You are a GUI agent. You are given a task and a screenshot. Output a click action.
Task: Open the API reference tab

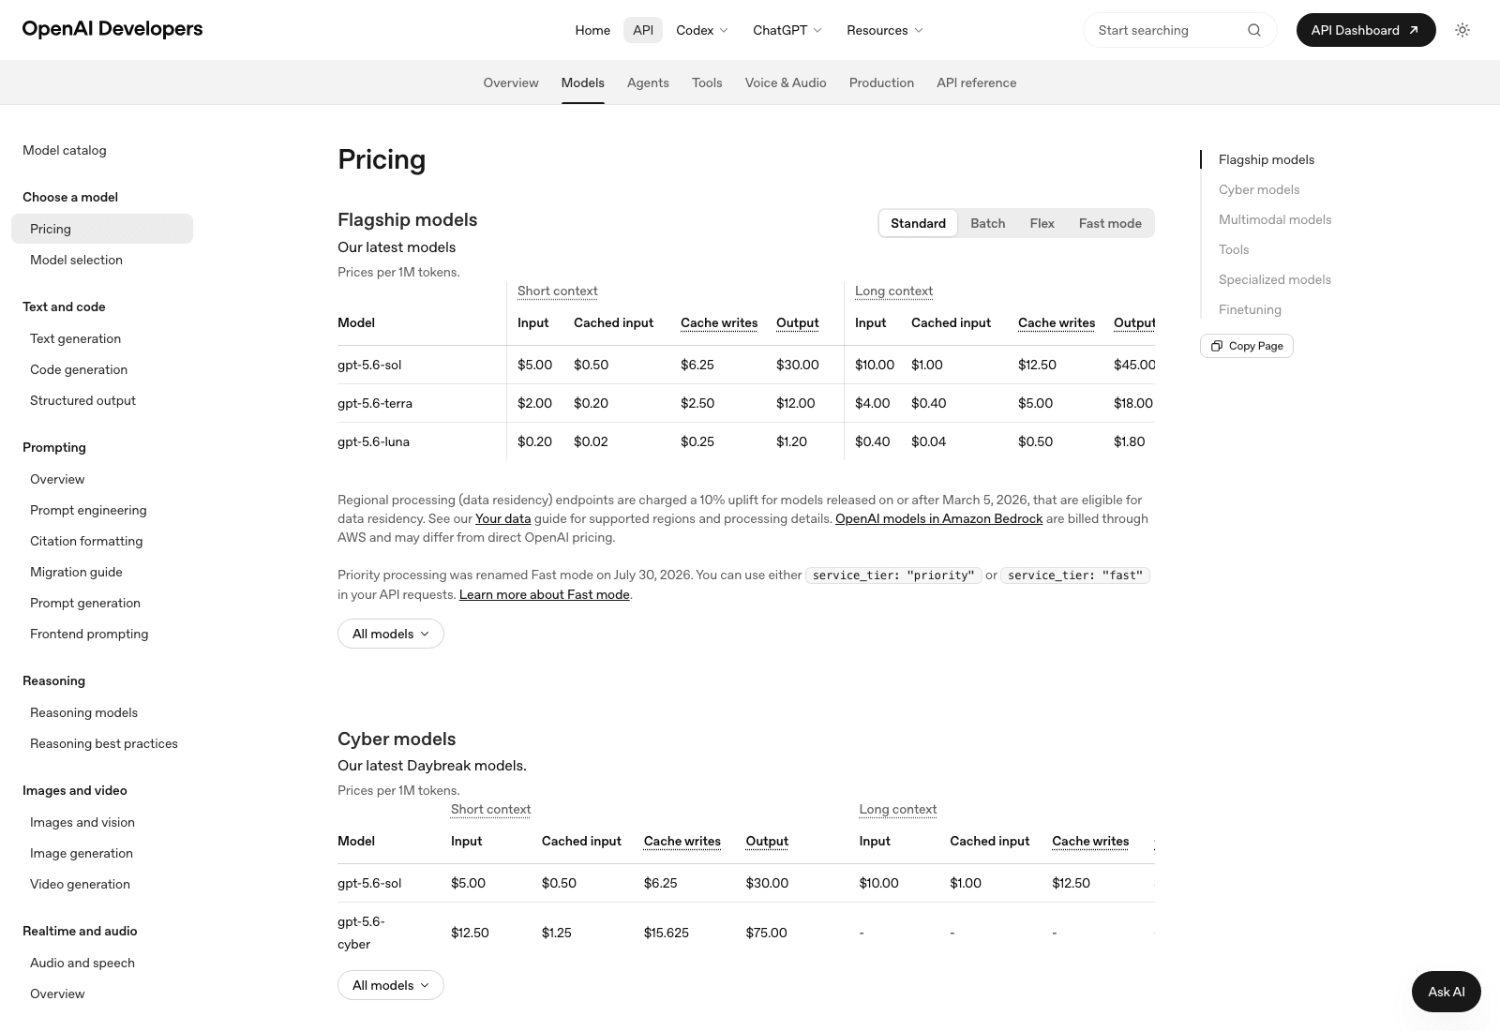point(976,82)
